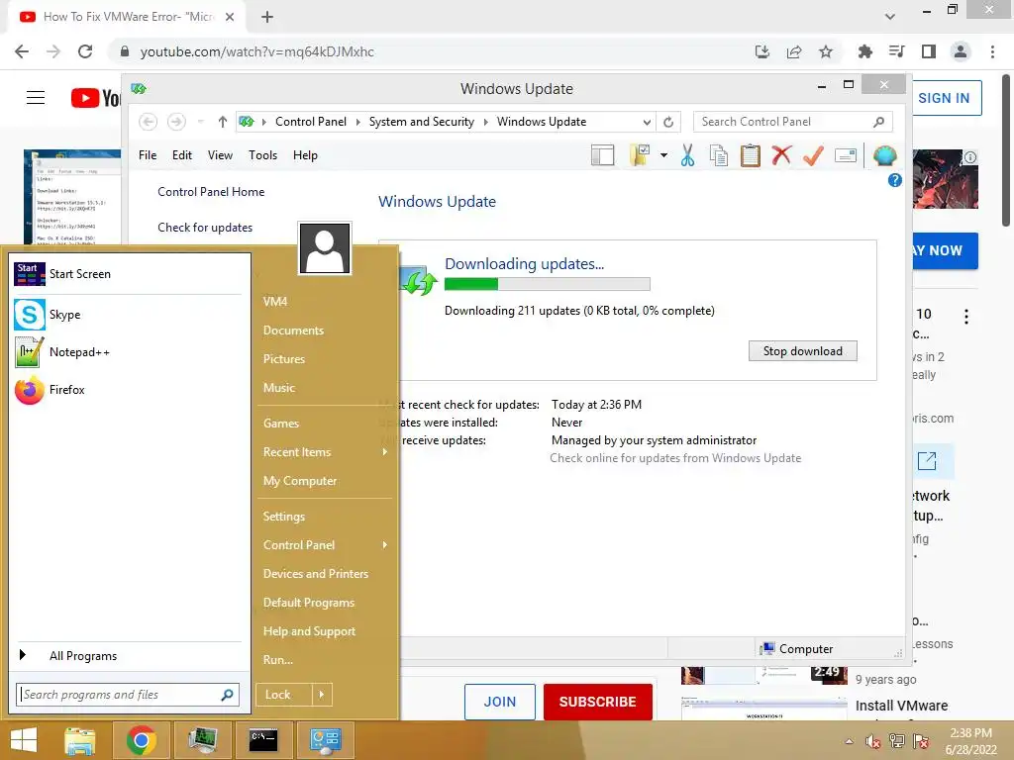The image size is (1014, 760).
Task: Open the View menu
Action: click(220, 155)
